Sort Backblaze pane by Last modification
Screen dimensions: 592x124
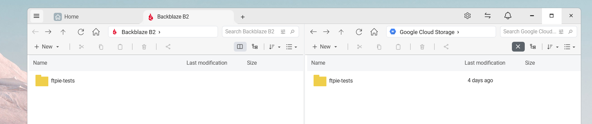coord(207,63)
